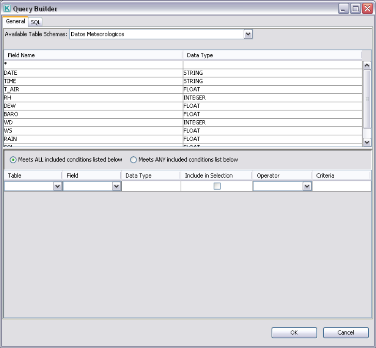Click the FLOAT data type cell for BARO
This screenshot has height=348, width=376.
click(273, 114)
